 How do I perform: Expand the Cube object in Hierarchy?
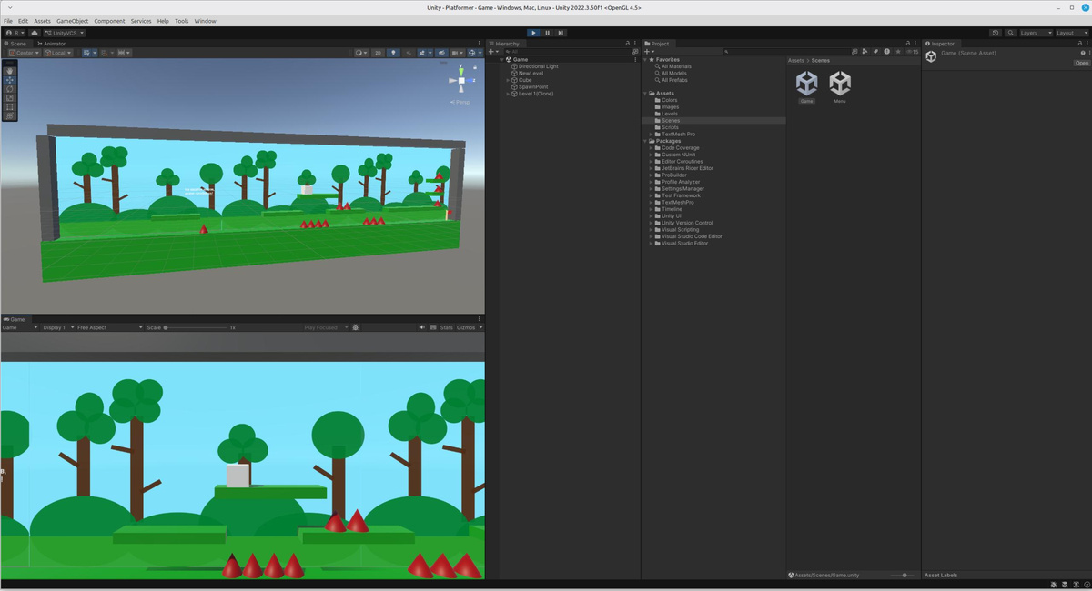[508, 80]
